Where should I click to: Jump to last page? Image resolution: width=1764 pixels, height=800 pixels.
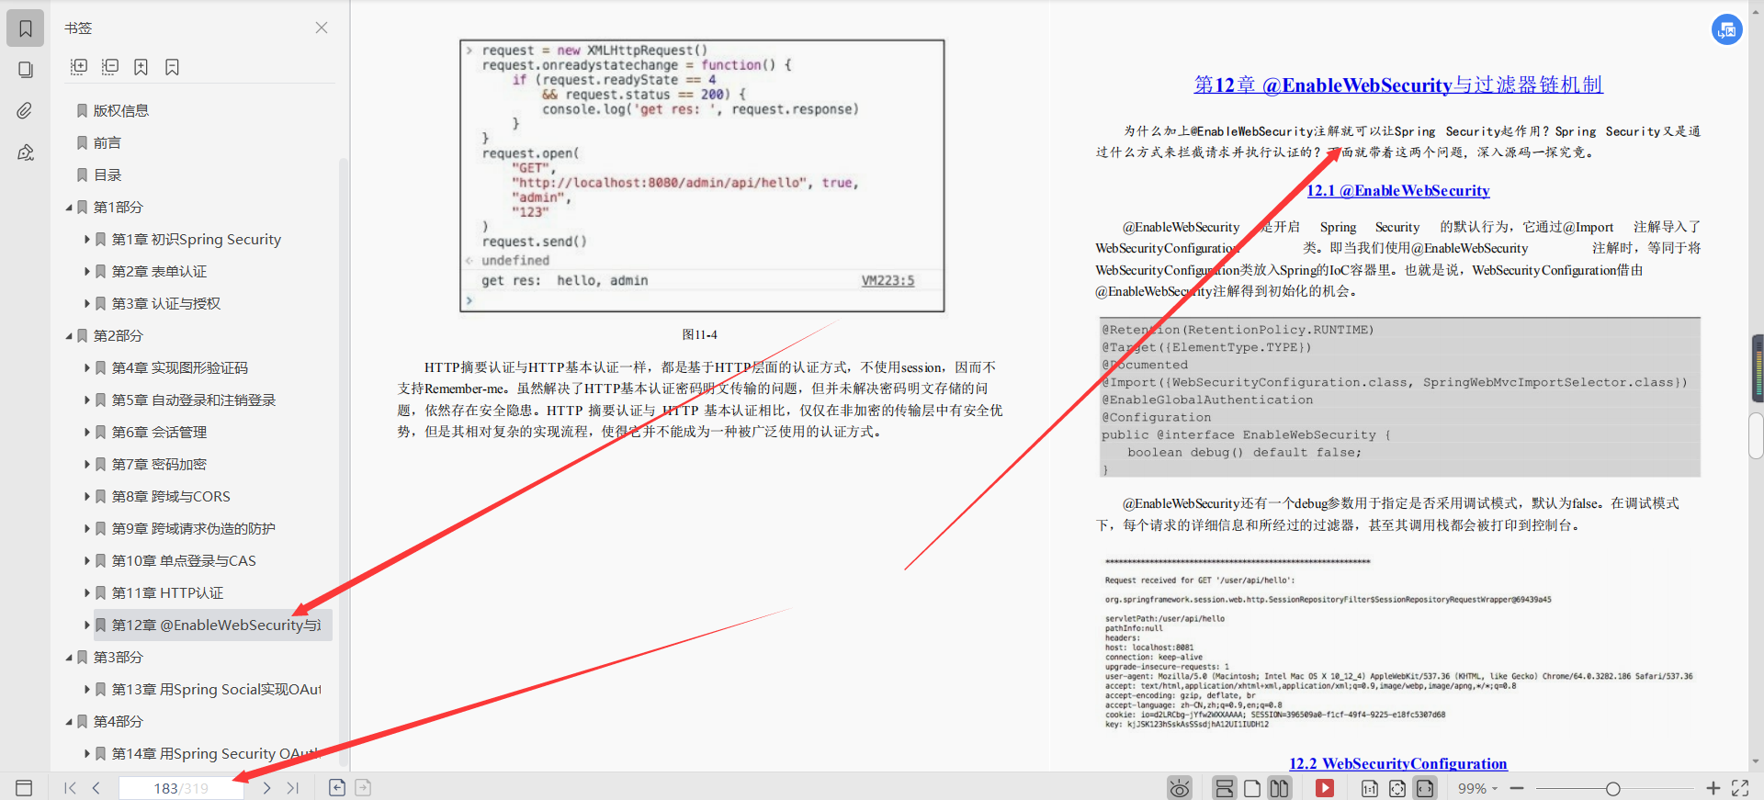click(293, 788)
